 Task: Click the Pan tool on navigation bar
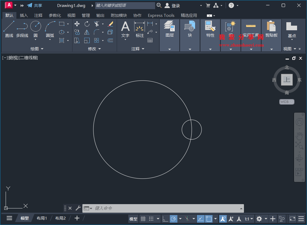(299, 136)
